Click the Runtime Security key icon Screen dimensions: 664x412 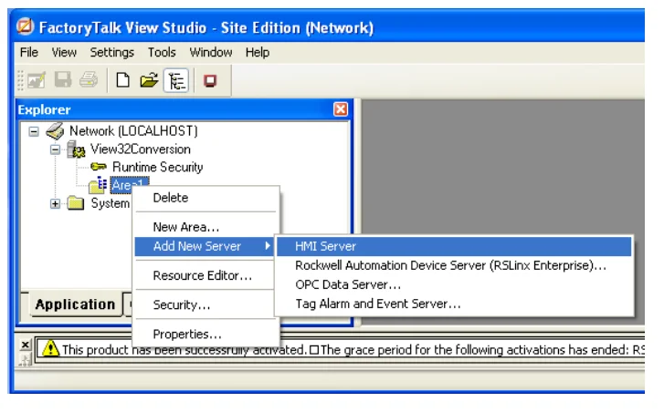pos(99,168)
